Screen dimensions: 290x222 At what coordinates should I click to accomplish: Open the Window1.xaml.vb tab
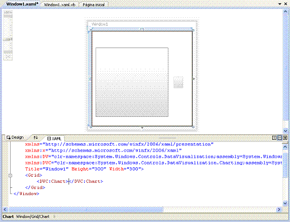point(60,4)
